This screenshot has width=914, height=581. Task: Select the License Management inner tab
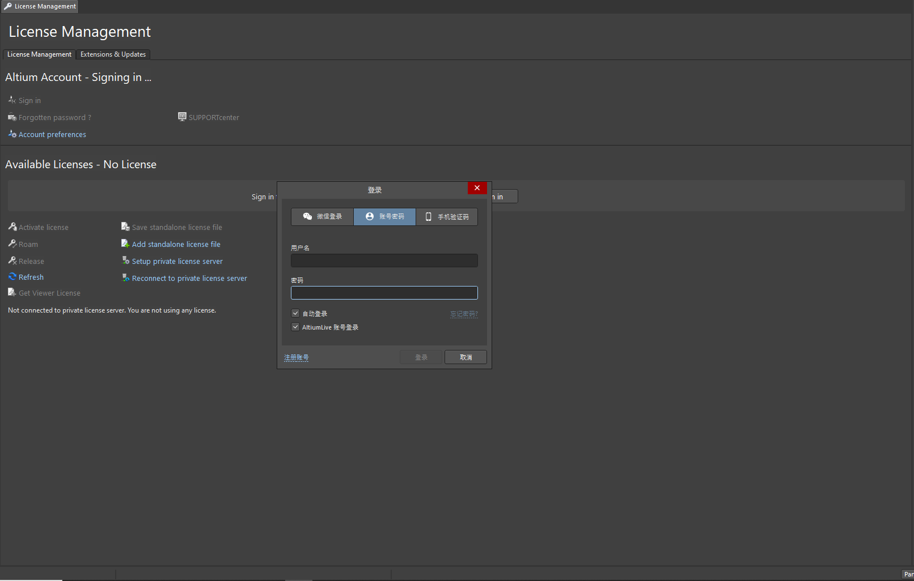[x=39, y=54]
